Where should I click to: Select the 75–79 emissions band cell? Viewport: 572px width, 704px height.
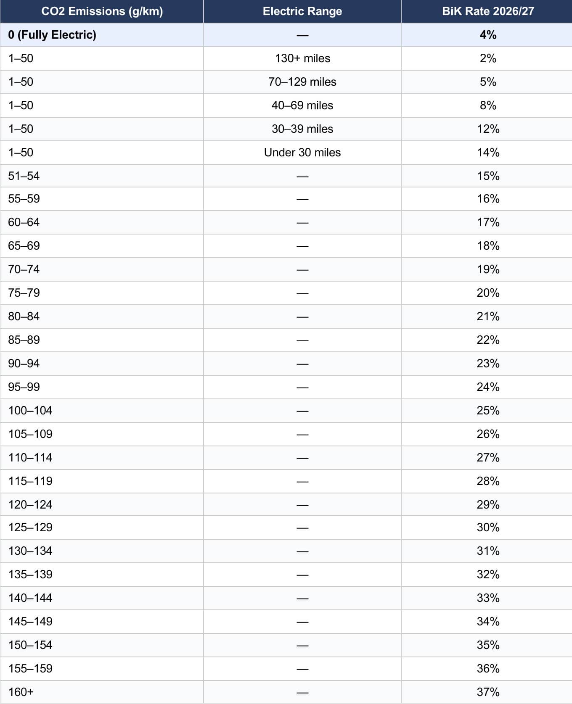[x=24, y=293]
